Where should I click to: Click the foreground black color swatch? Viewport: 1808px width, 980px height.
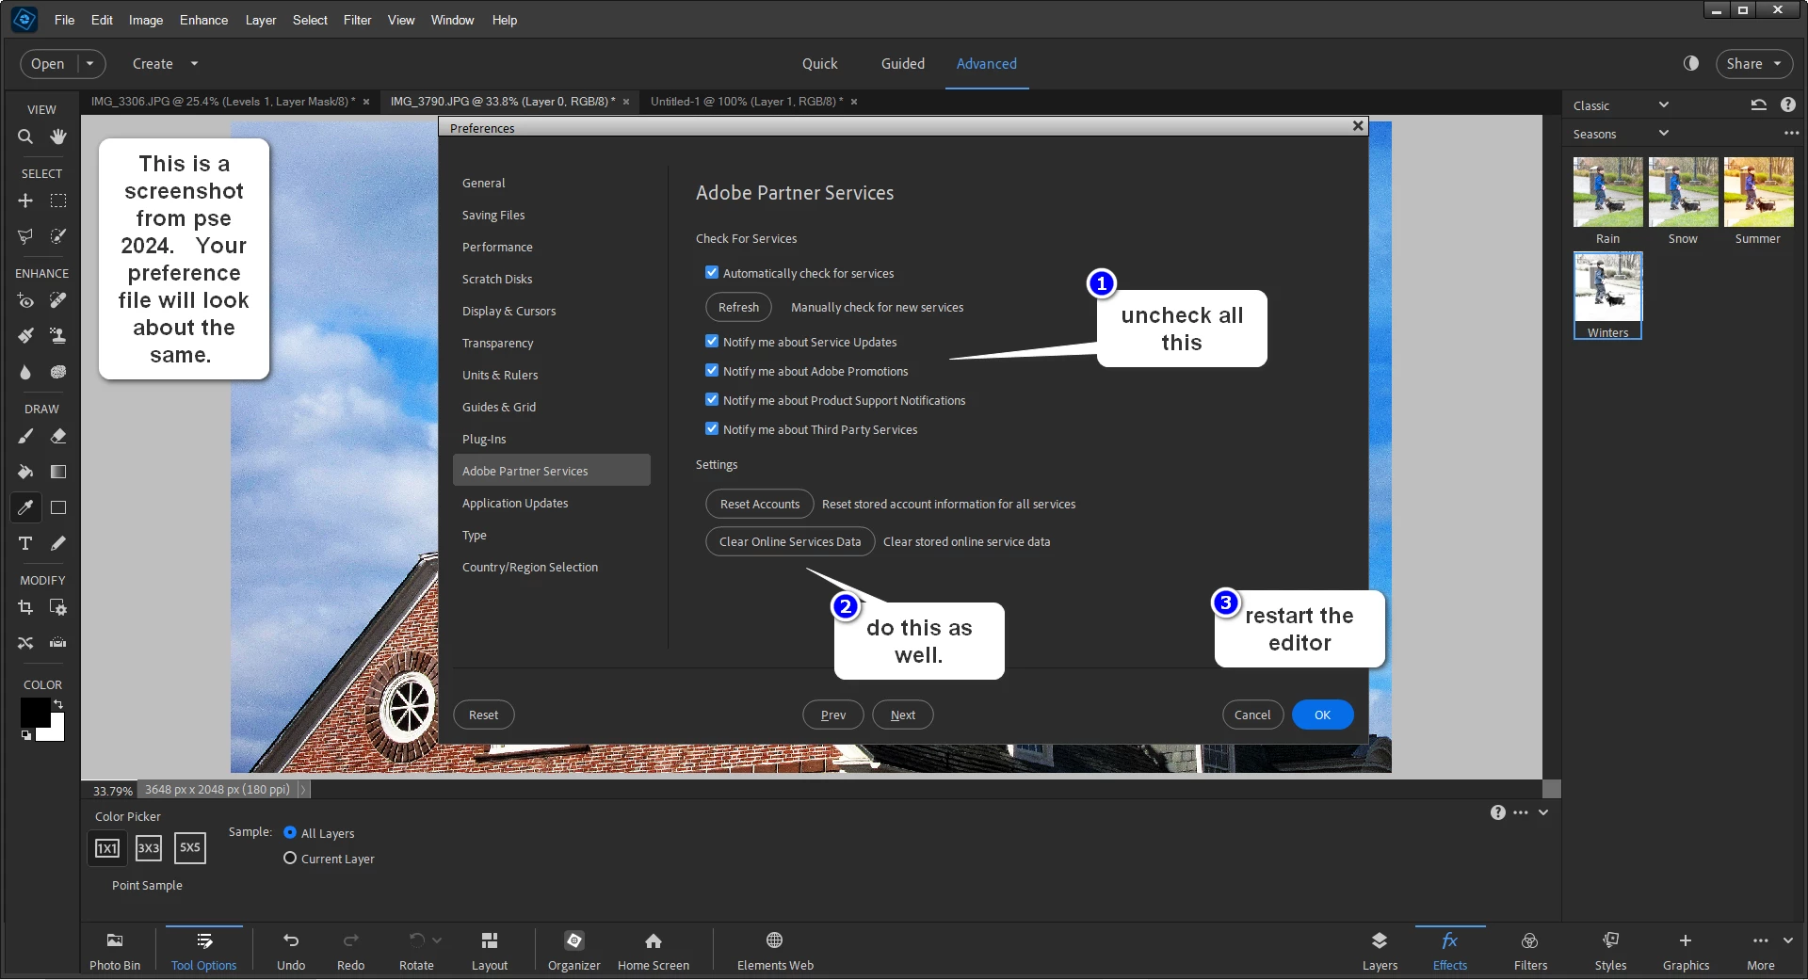click(x=34, y=711)
